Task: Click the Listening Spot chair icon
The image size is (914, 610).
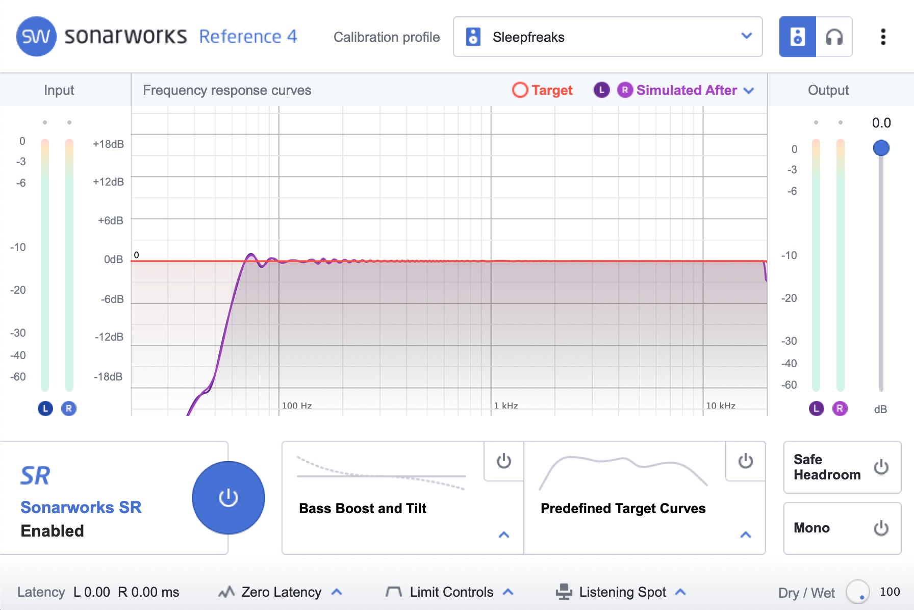Action: pyautogui.click(x=564, y=592)
